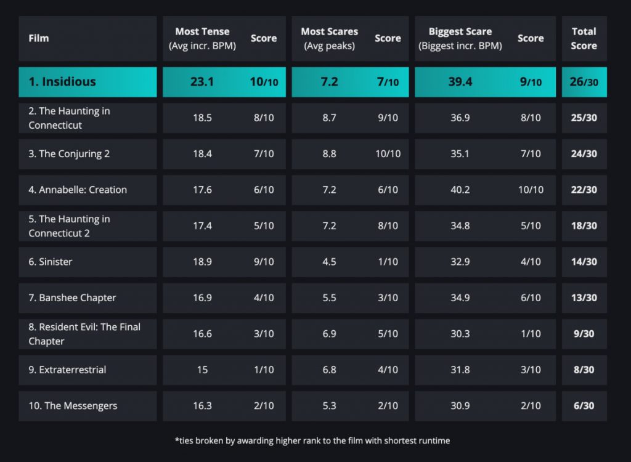Screen dimensions: 631x462
Task: Click the Total Score column header
Action: 584,38
